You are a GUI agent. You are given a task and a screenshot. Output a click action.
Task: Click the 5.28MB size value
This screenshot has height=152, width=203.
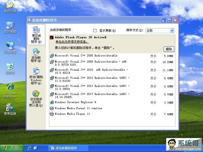[168, 56]
